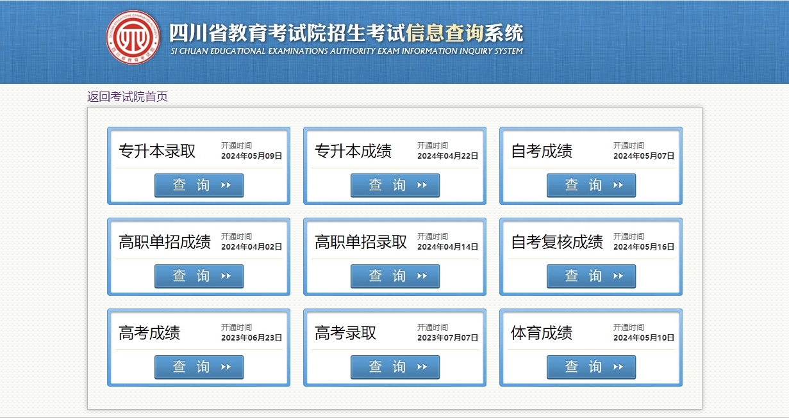Viewport: 789px width, 418px height.
Task: Select the 高职单招录取 card title
Action: click(x=361, y=242)
